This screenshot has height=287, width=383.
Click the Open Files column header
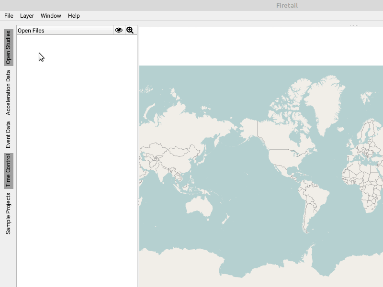pos(65,30)
